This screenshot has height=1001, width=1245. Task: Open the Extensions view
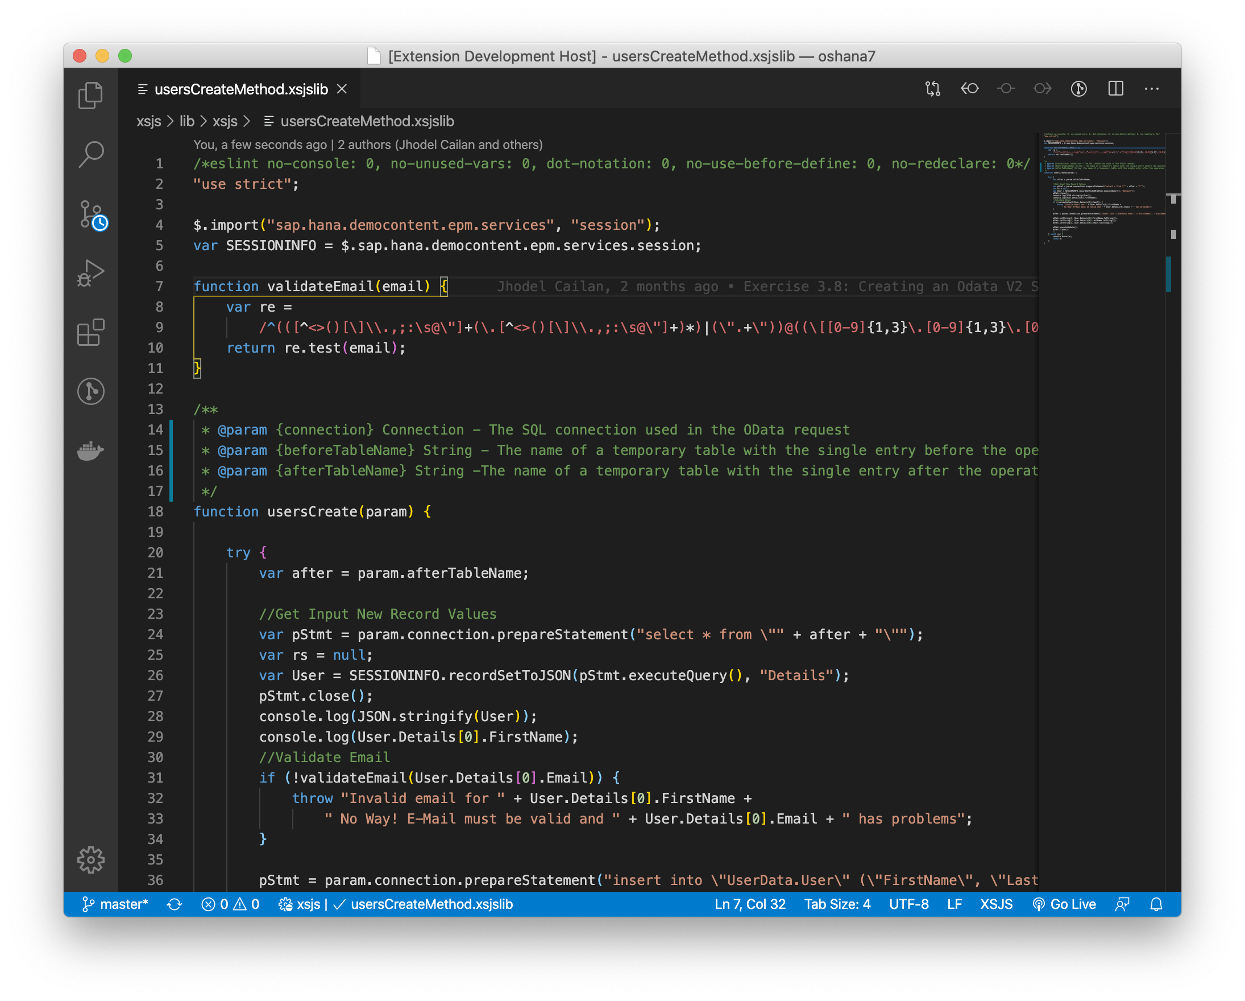click(x=90, y=333)
